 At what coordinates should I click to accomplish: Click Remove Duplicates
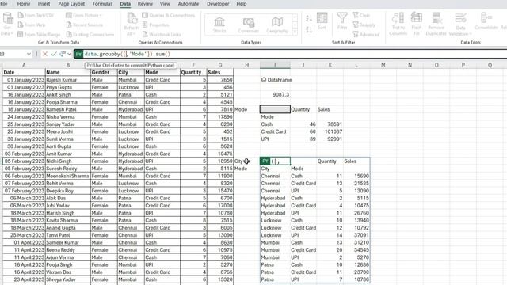pyautogui.click(x=436, y=25)
